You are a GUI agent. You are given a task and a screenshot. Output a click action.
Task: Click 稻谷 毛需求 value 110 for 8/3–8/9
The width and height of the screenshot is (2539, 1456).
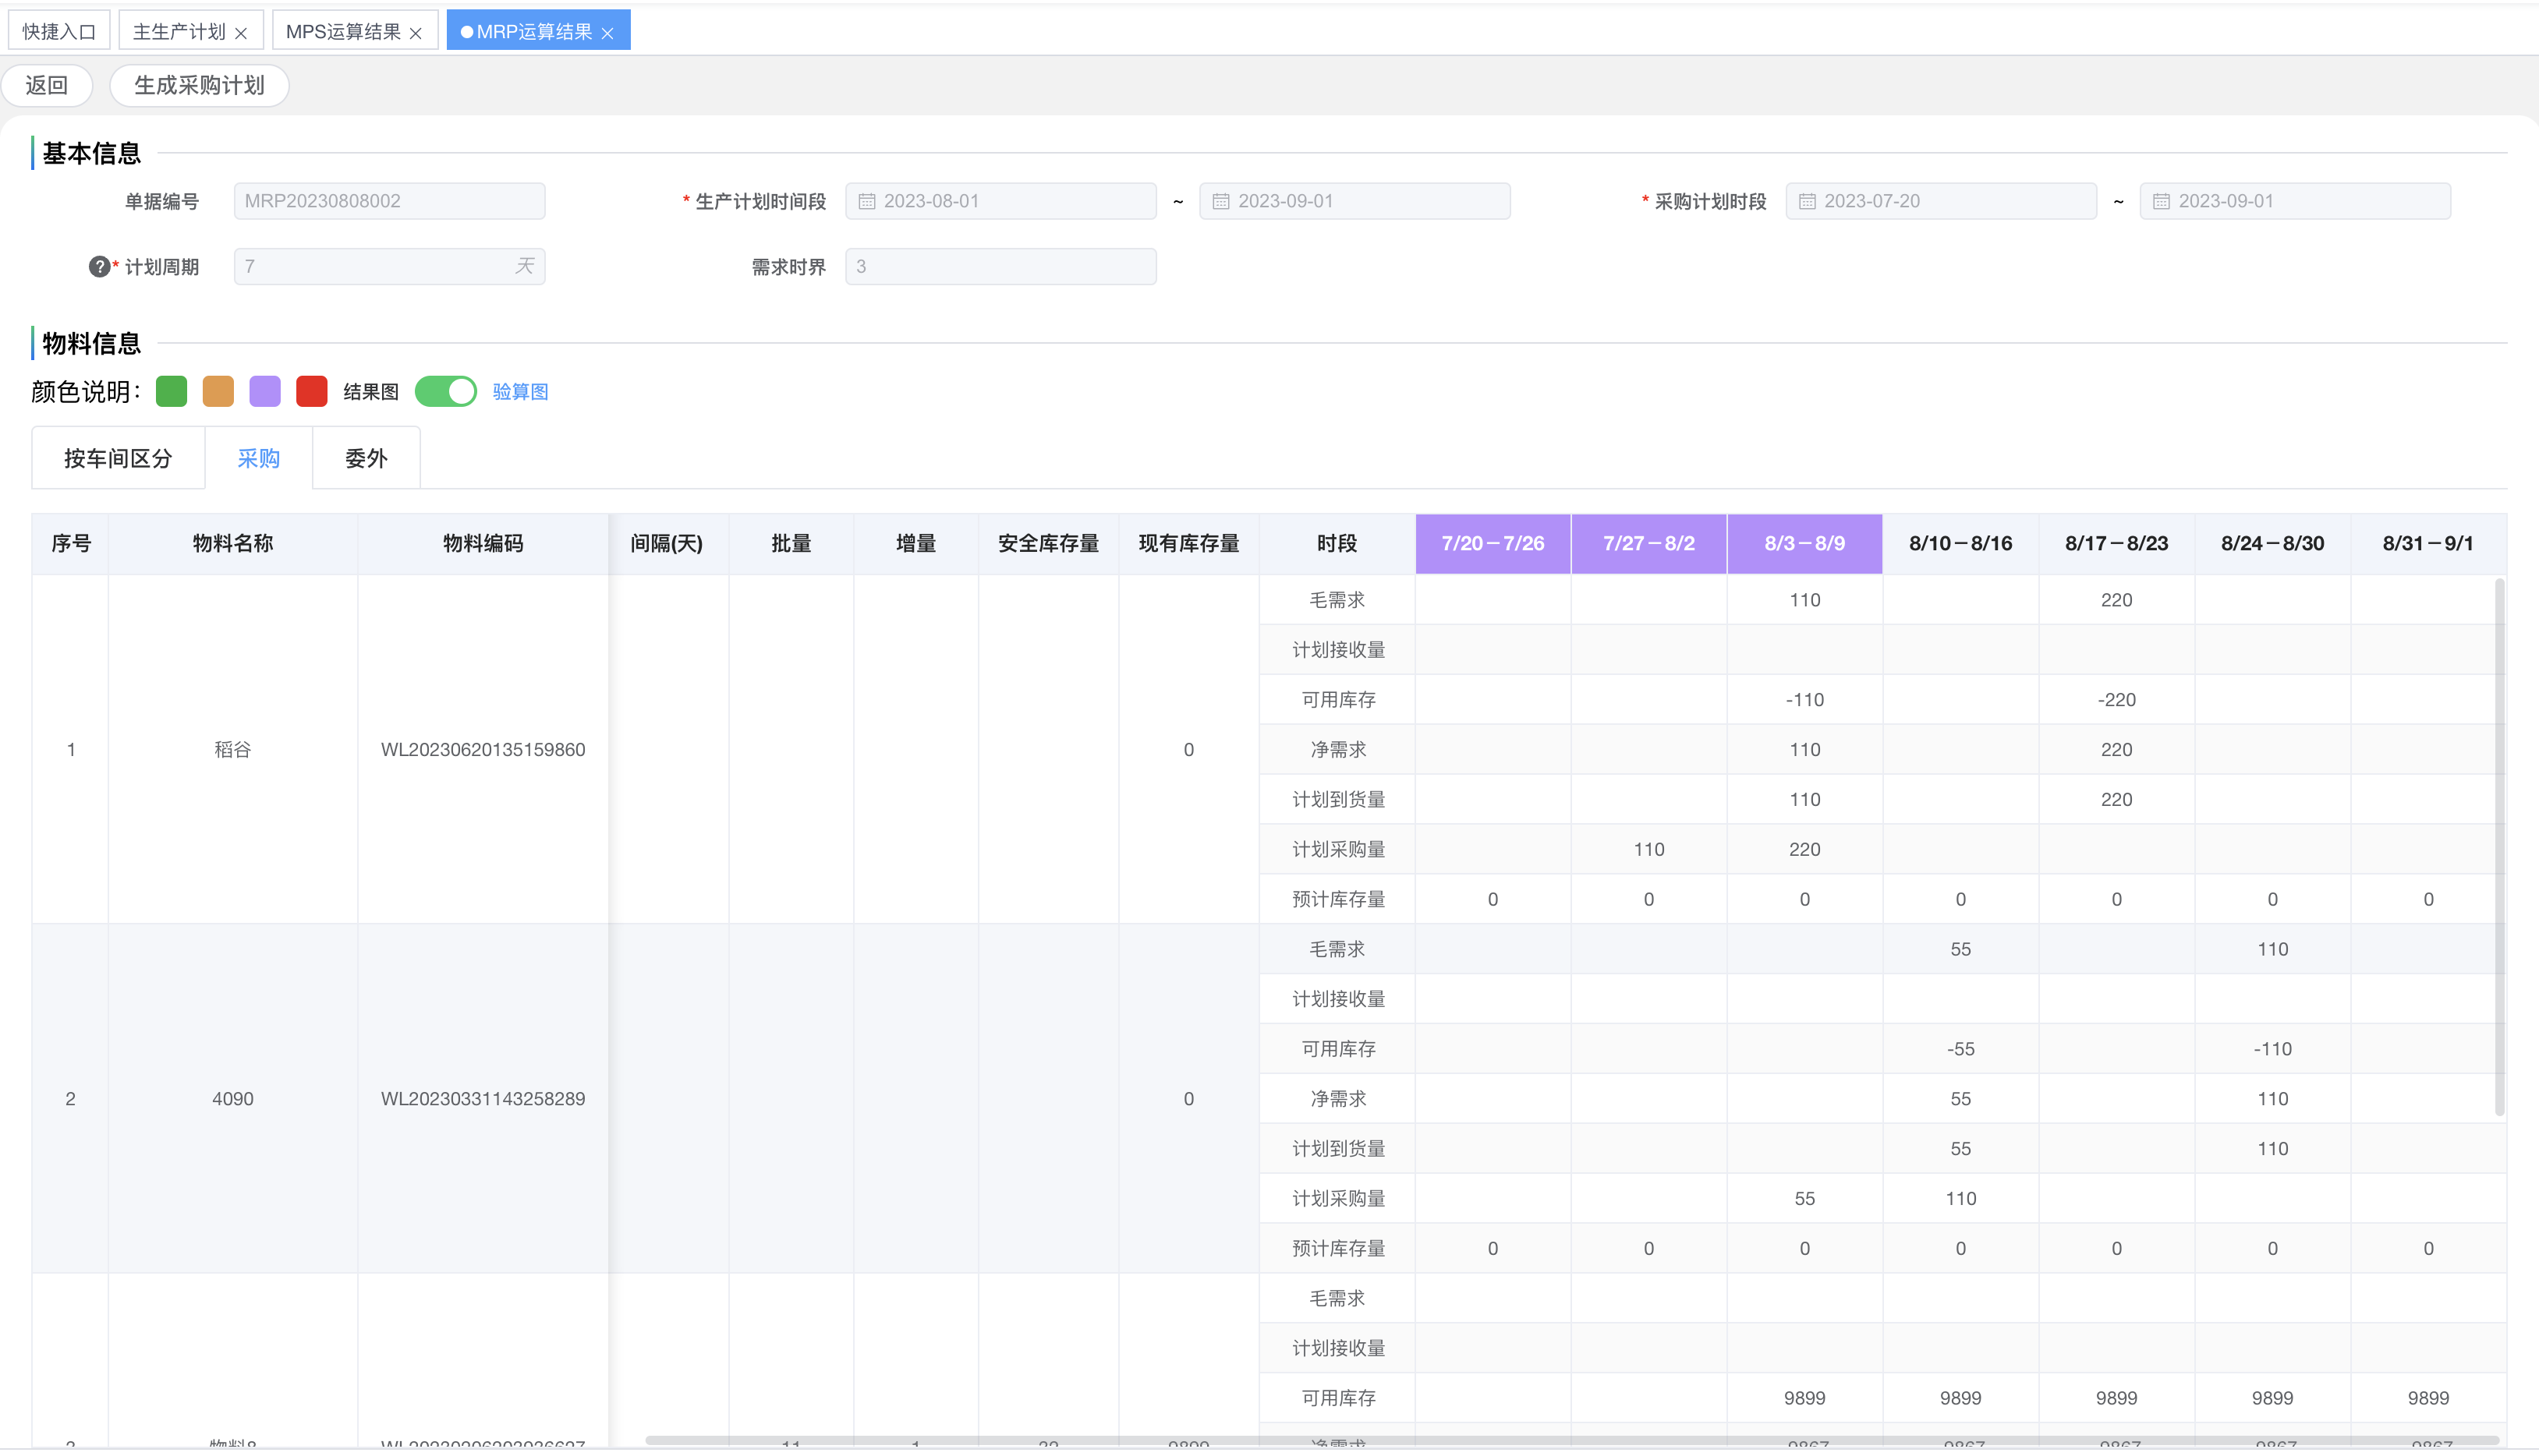(x=1804, y=600)
